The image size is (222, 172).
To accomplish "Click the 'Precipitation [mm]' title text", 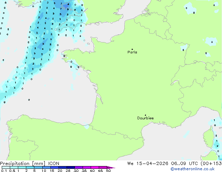I will pyautogui.click(x=23, y=164).
